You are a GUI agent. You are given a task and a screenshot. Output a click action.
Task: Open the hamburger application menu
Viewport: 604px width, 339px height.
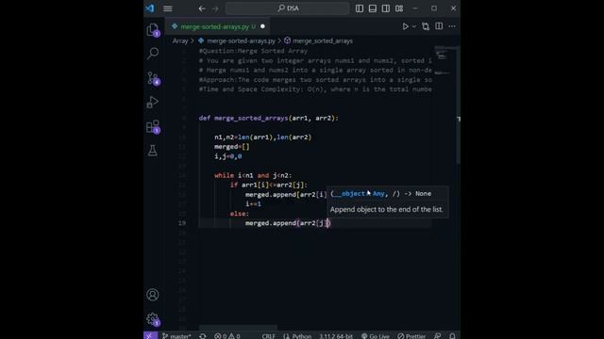(168, 8)
